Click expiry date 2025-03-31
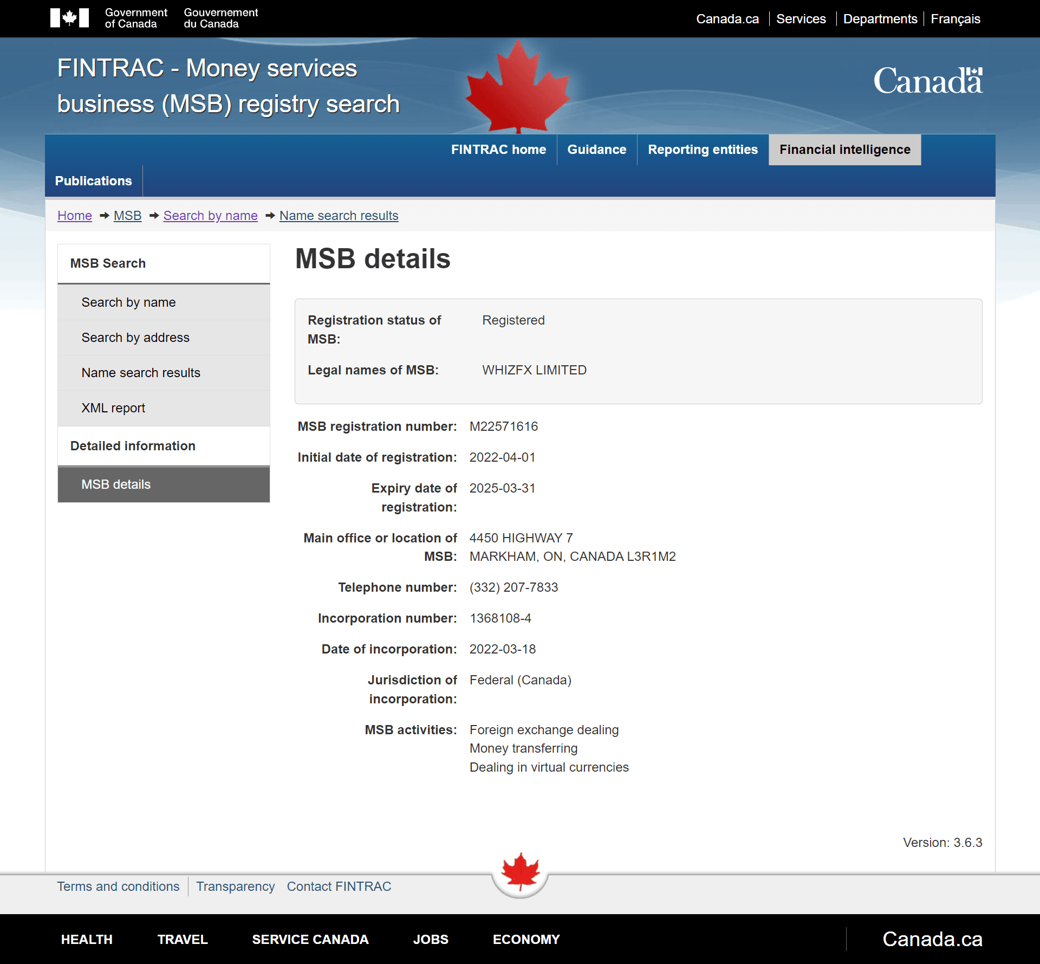 coord(502,488)
